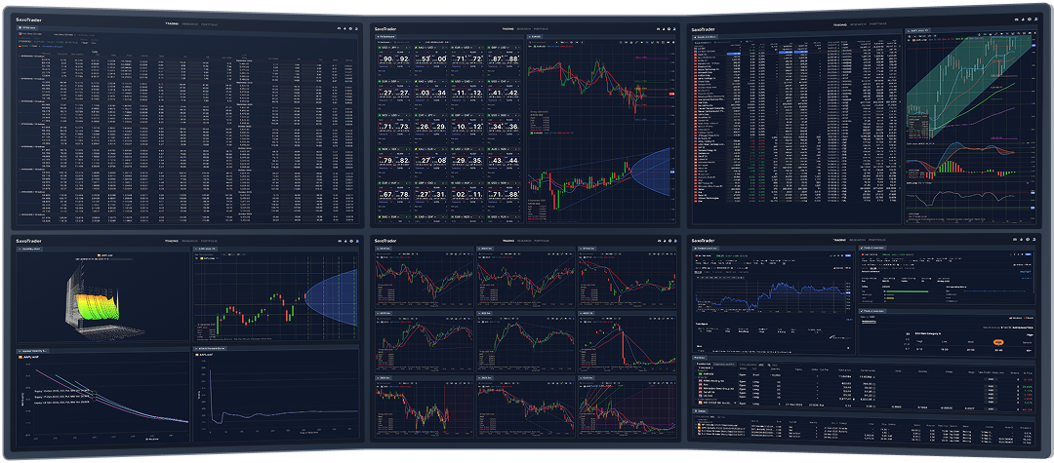Sell XAU/USD at bid price 53

(x=423, y=59)
